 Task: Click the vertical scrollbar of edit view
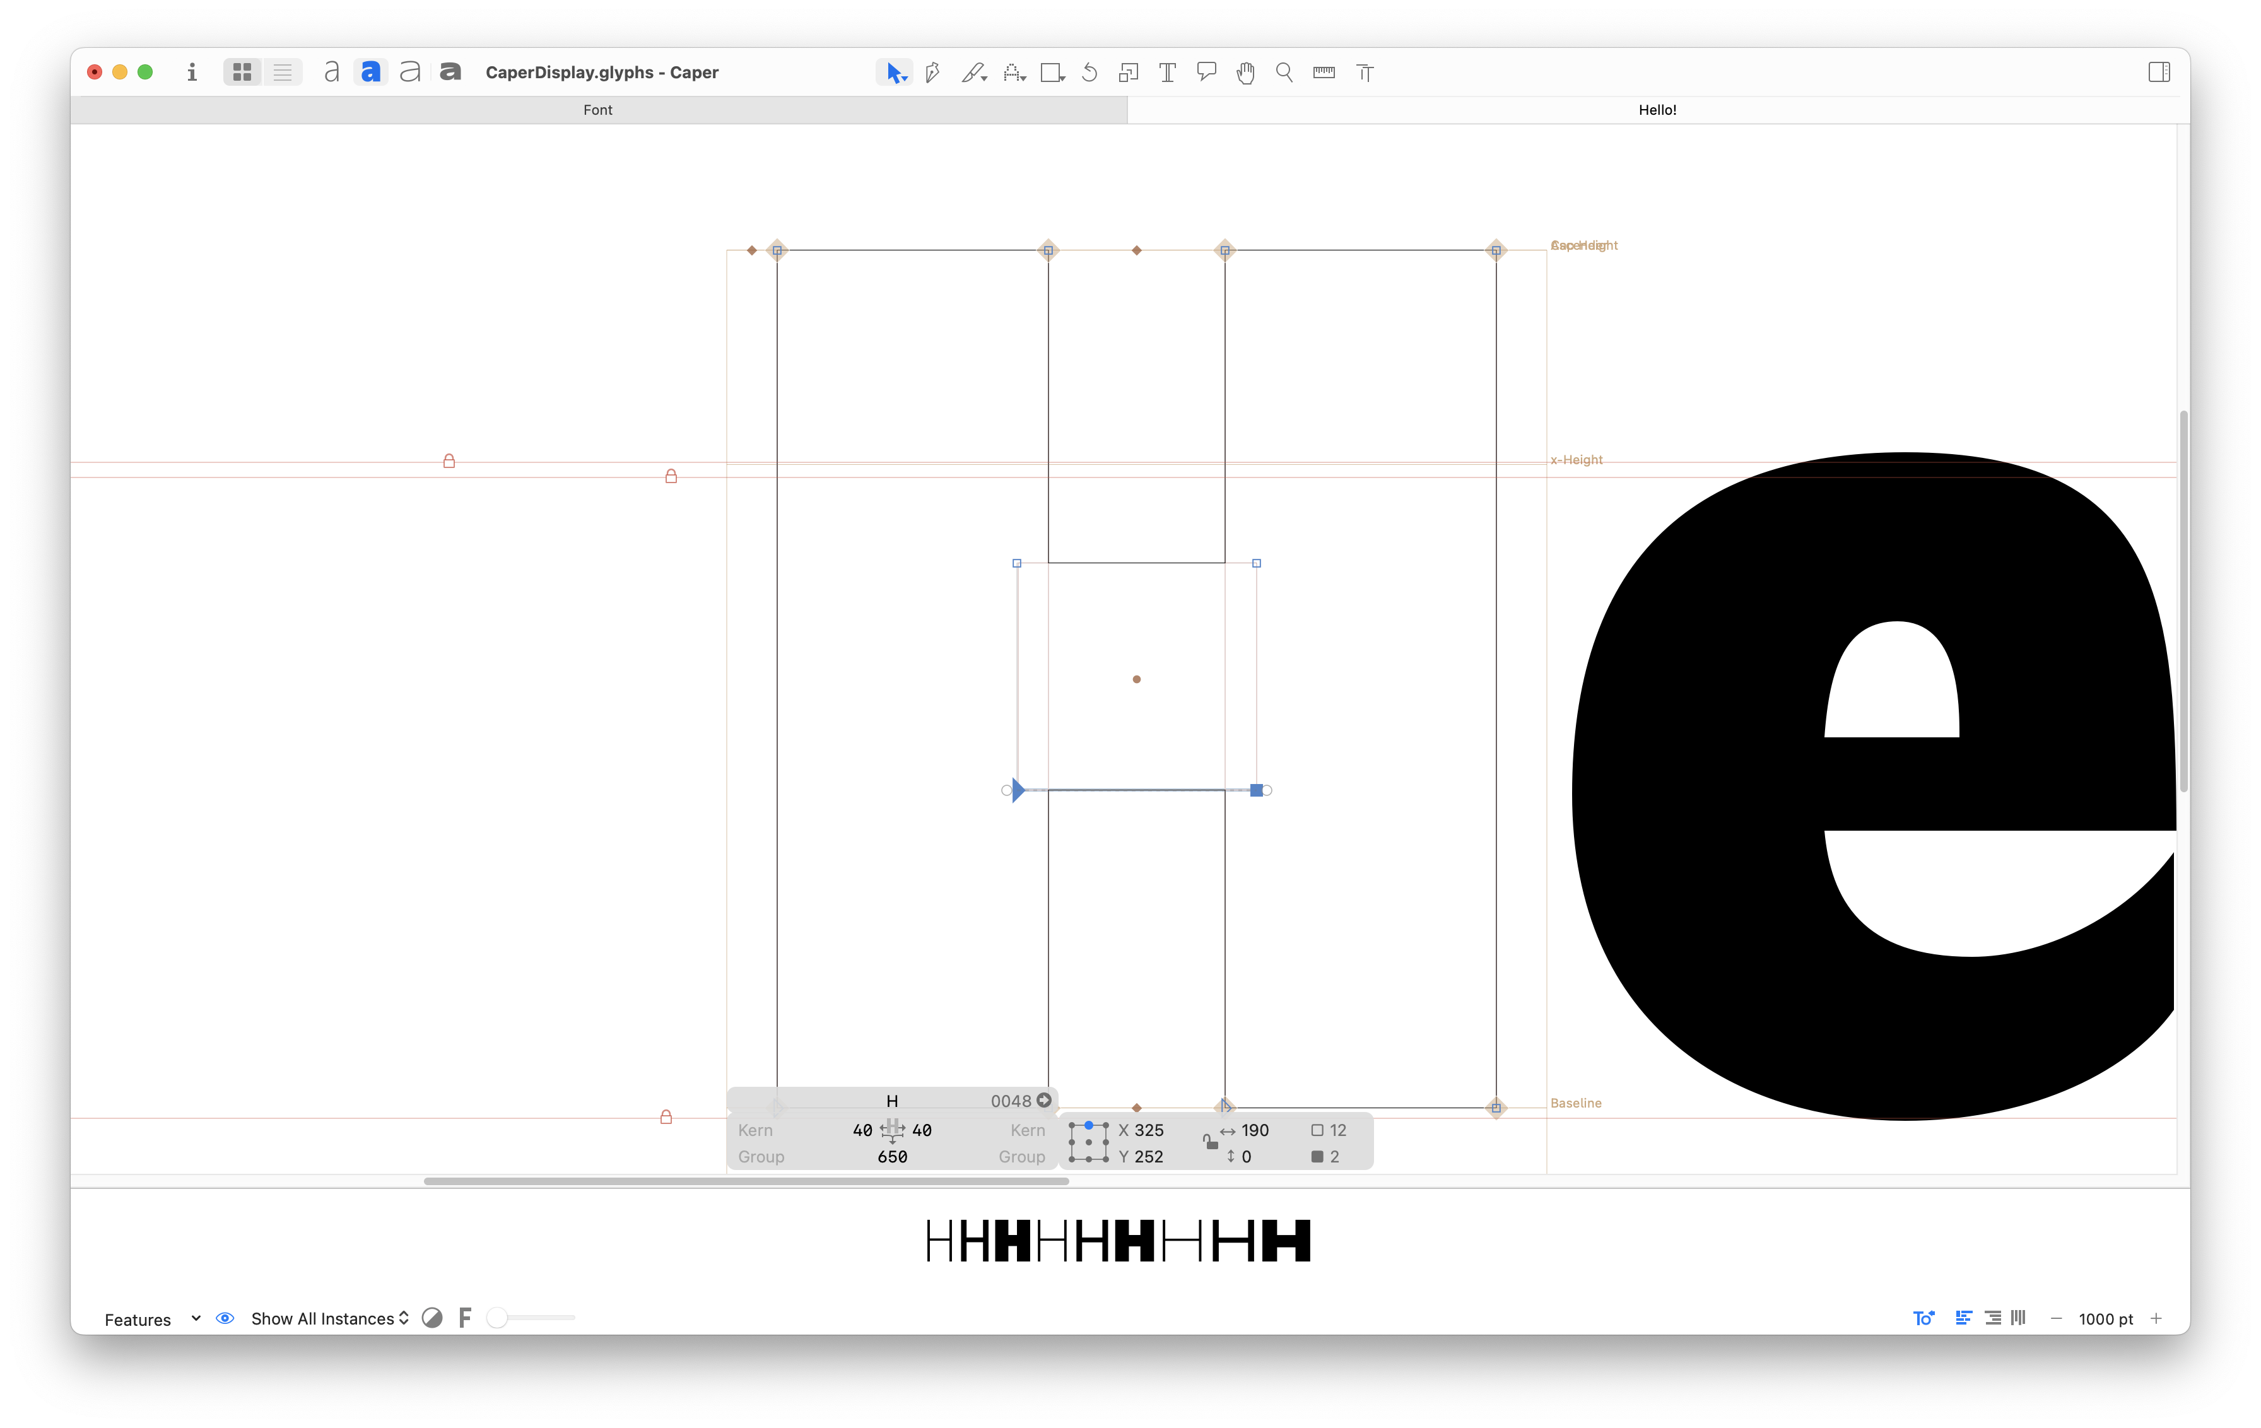pos(2183,601)
